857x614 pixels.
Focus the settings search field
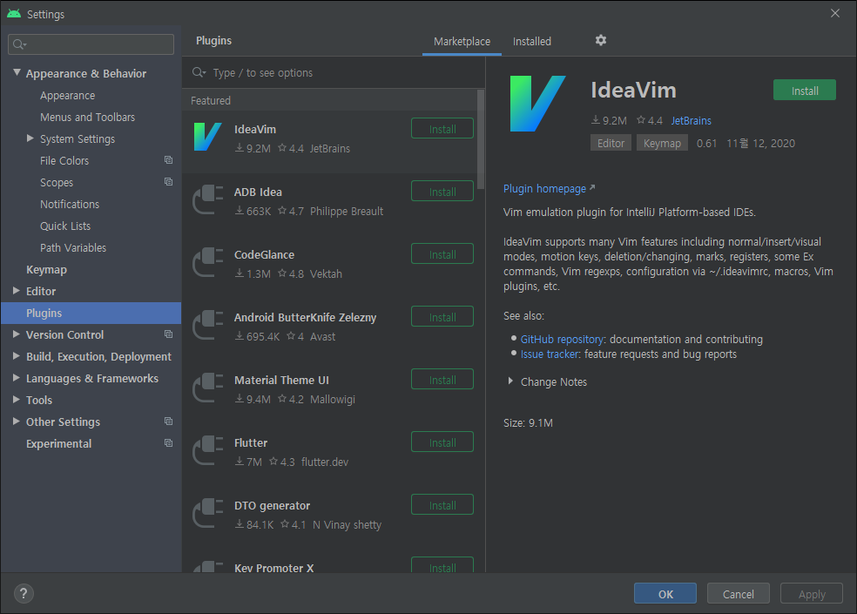point(91,44)
